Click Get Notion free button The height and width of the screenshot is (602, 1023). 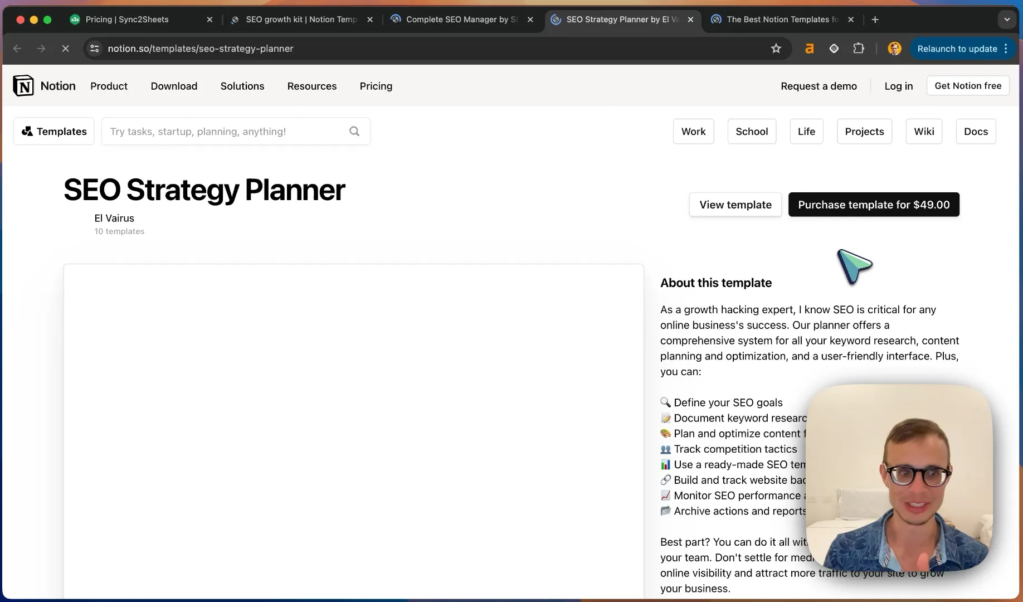point(968,86)
